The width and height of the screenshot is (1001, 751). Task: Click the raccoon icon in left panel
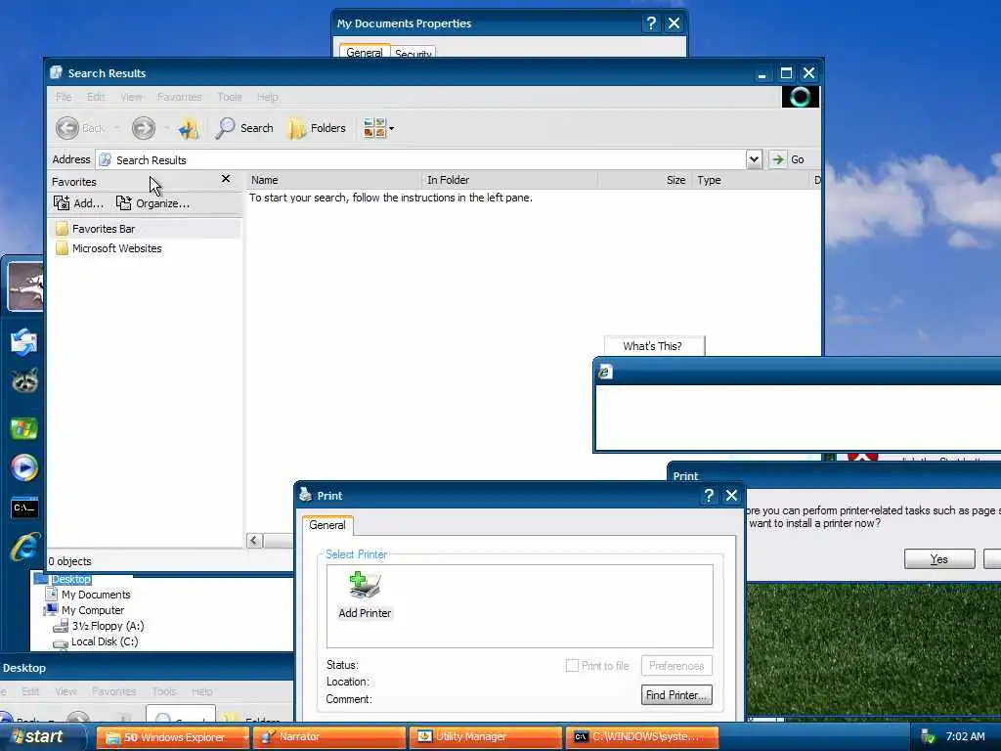[24, 380]
